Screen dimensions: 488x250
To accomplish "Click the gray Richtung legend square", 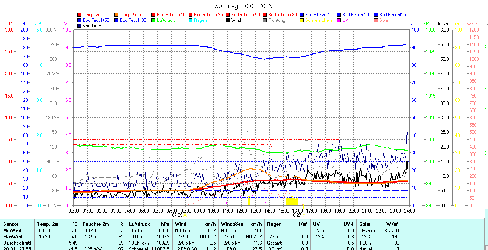I will point(265,20).
